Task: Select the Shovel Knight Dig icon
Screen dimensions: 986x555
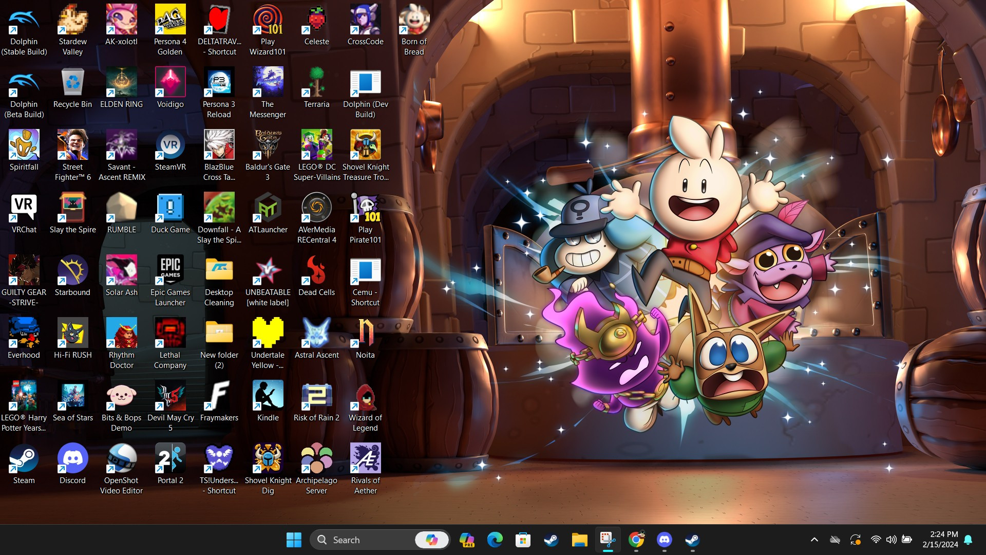Action: coord(268,469)
